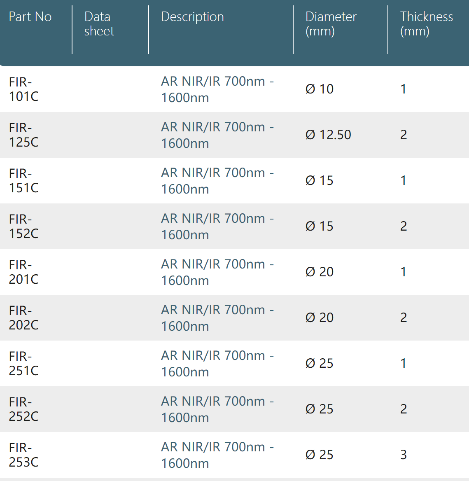This screenshot has width=469, height=481.
Task: Select thickness value 3 in FIR-253C row
Action: click(x=404, y=455)
